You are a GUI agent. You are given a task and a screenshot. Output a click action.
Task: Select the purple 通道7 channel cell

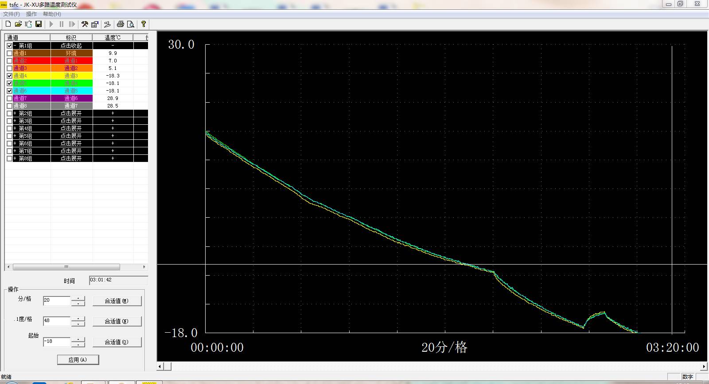point(31,98)
